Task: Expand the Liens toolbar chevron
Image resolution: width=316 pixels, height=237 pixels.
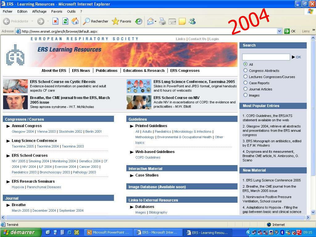Action: (314, 30)
